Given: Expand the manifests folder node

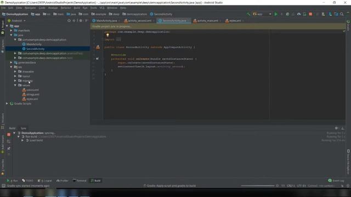Looking at the screenshot, I should tap(11, 31).
